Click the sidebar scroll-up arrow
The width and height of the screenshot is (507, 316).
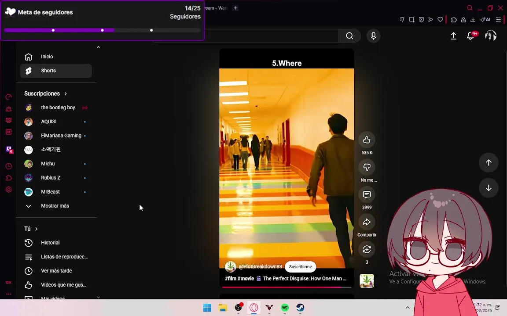click(x=98, y=47)
